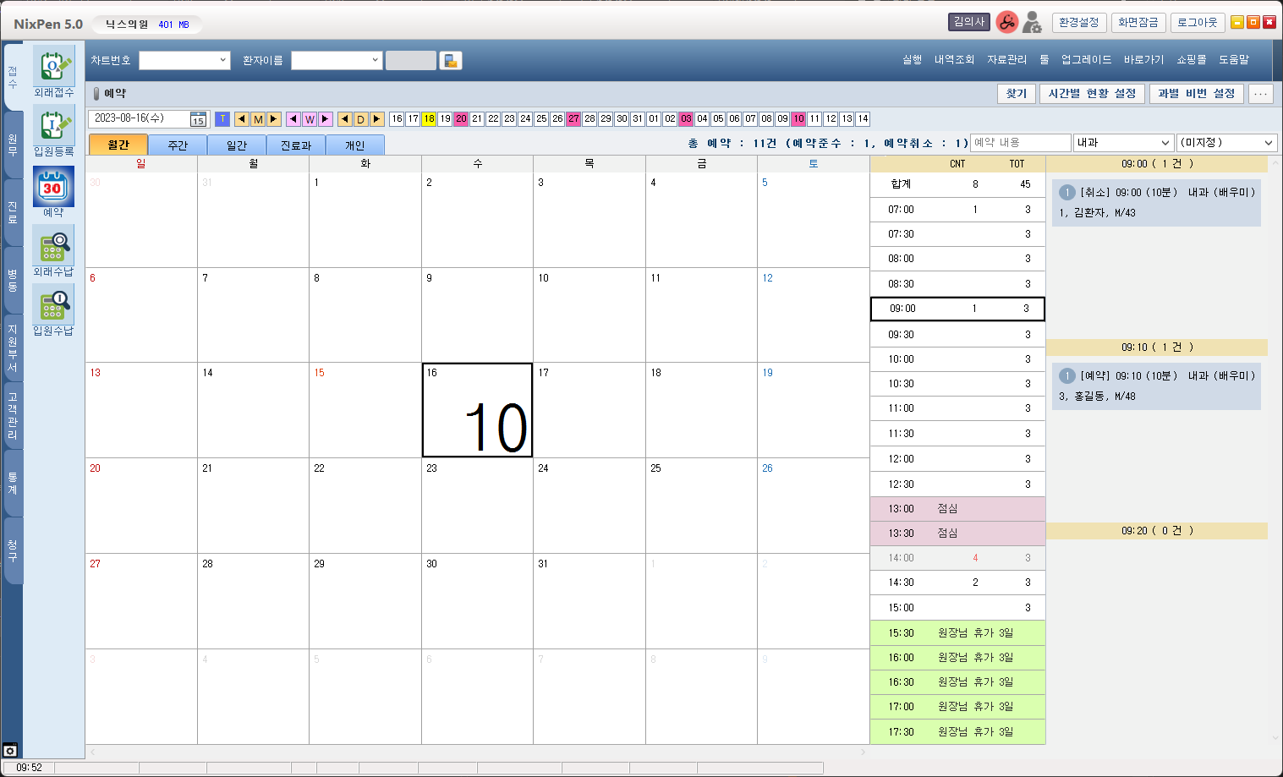This screenshot has width=1283, height=777.
Task: Open the 내역조회 menu
Action: [954, 60]
